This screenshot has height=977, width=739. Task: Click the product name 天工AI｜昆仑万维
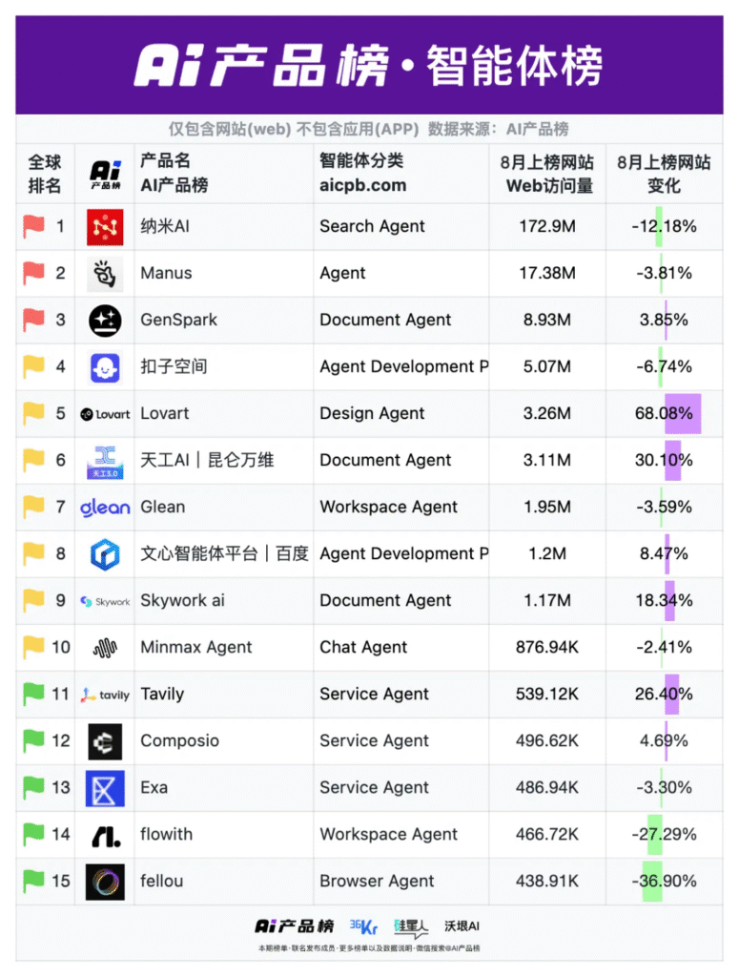pos(207,461)
